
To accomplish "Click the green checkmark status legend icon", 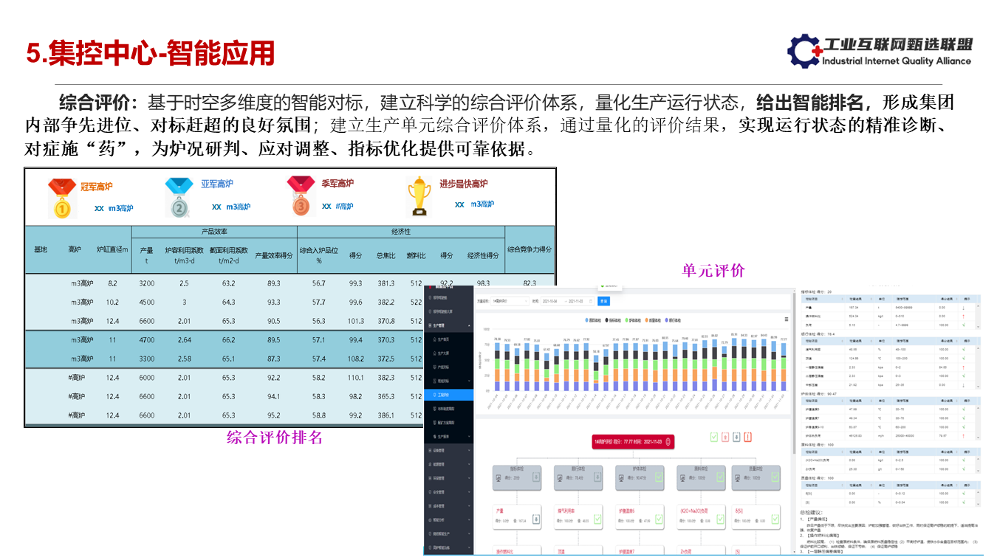I will click(x=714, y=438).
